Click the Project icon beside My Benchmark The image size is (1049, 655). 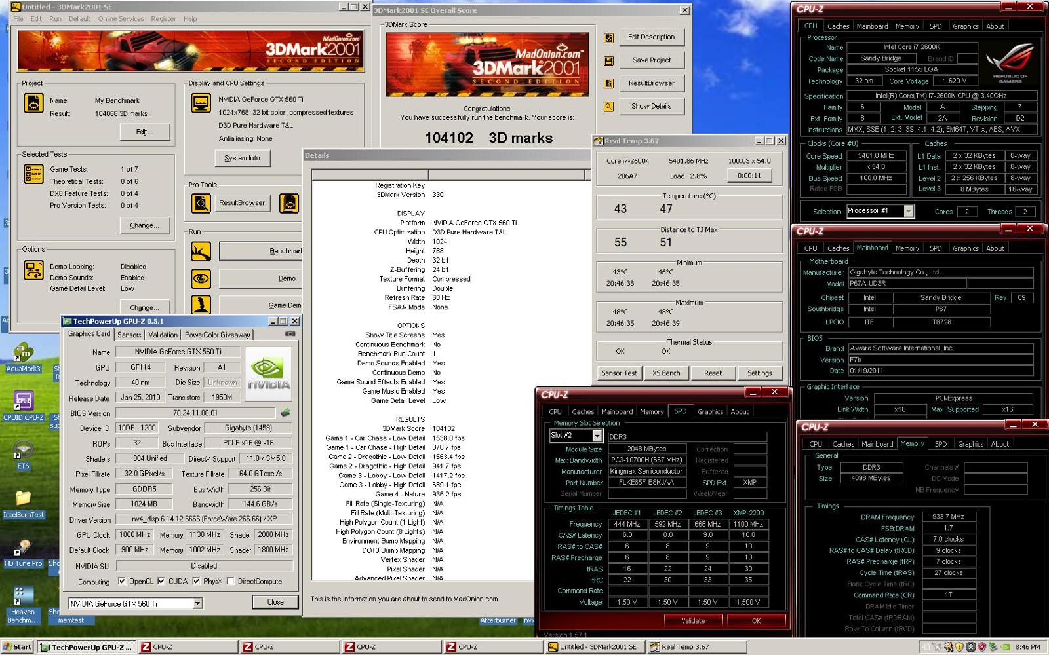tap(33, 103)
